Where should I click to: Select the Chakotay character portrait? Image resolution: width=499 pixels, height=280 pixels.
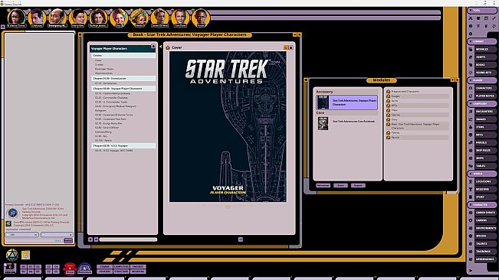pyautogui.click(x=37, y=18)
